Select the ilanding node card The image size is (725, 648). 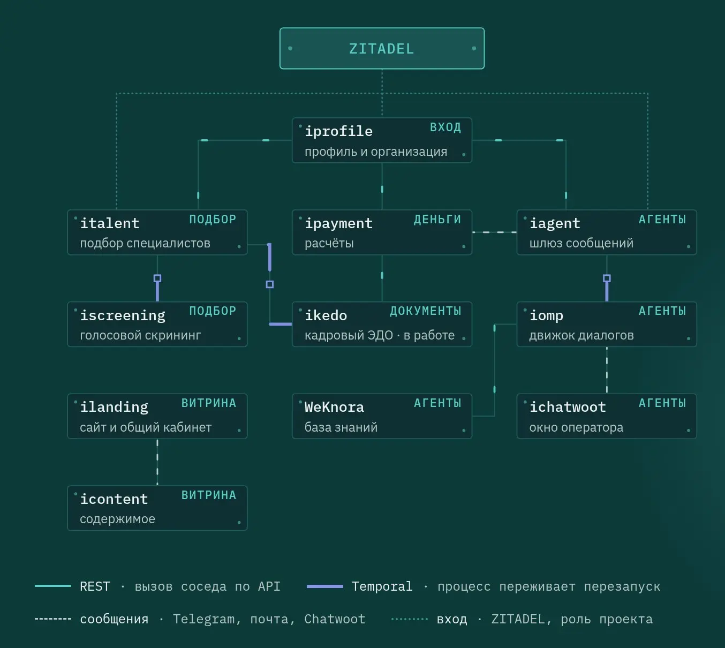(157, 416)
